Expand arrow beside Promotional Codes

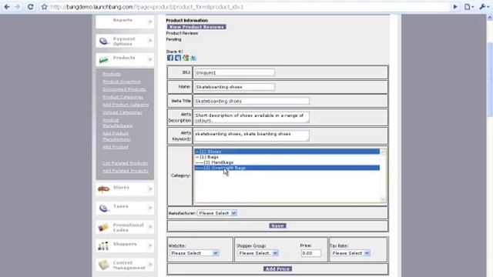pos(150,227)
